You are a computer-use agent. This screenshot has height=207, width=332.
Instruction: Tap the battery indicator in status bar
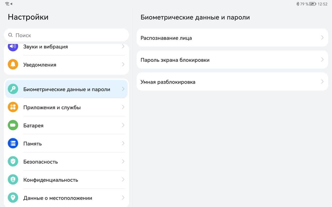(313, 4)
